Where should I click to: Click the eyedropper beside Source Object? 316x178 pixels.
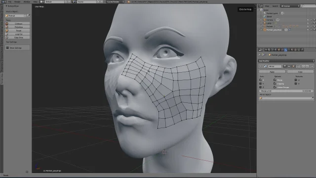coord(29,15)
